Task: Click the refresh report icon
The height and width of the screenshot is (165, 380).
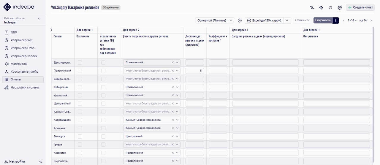Action: (330, 8)
